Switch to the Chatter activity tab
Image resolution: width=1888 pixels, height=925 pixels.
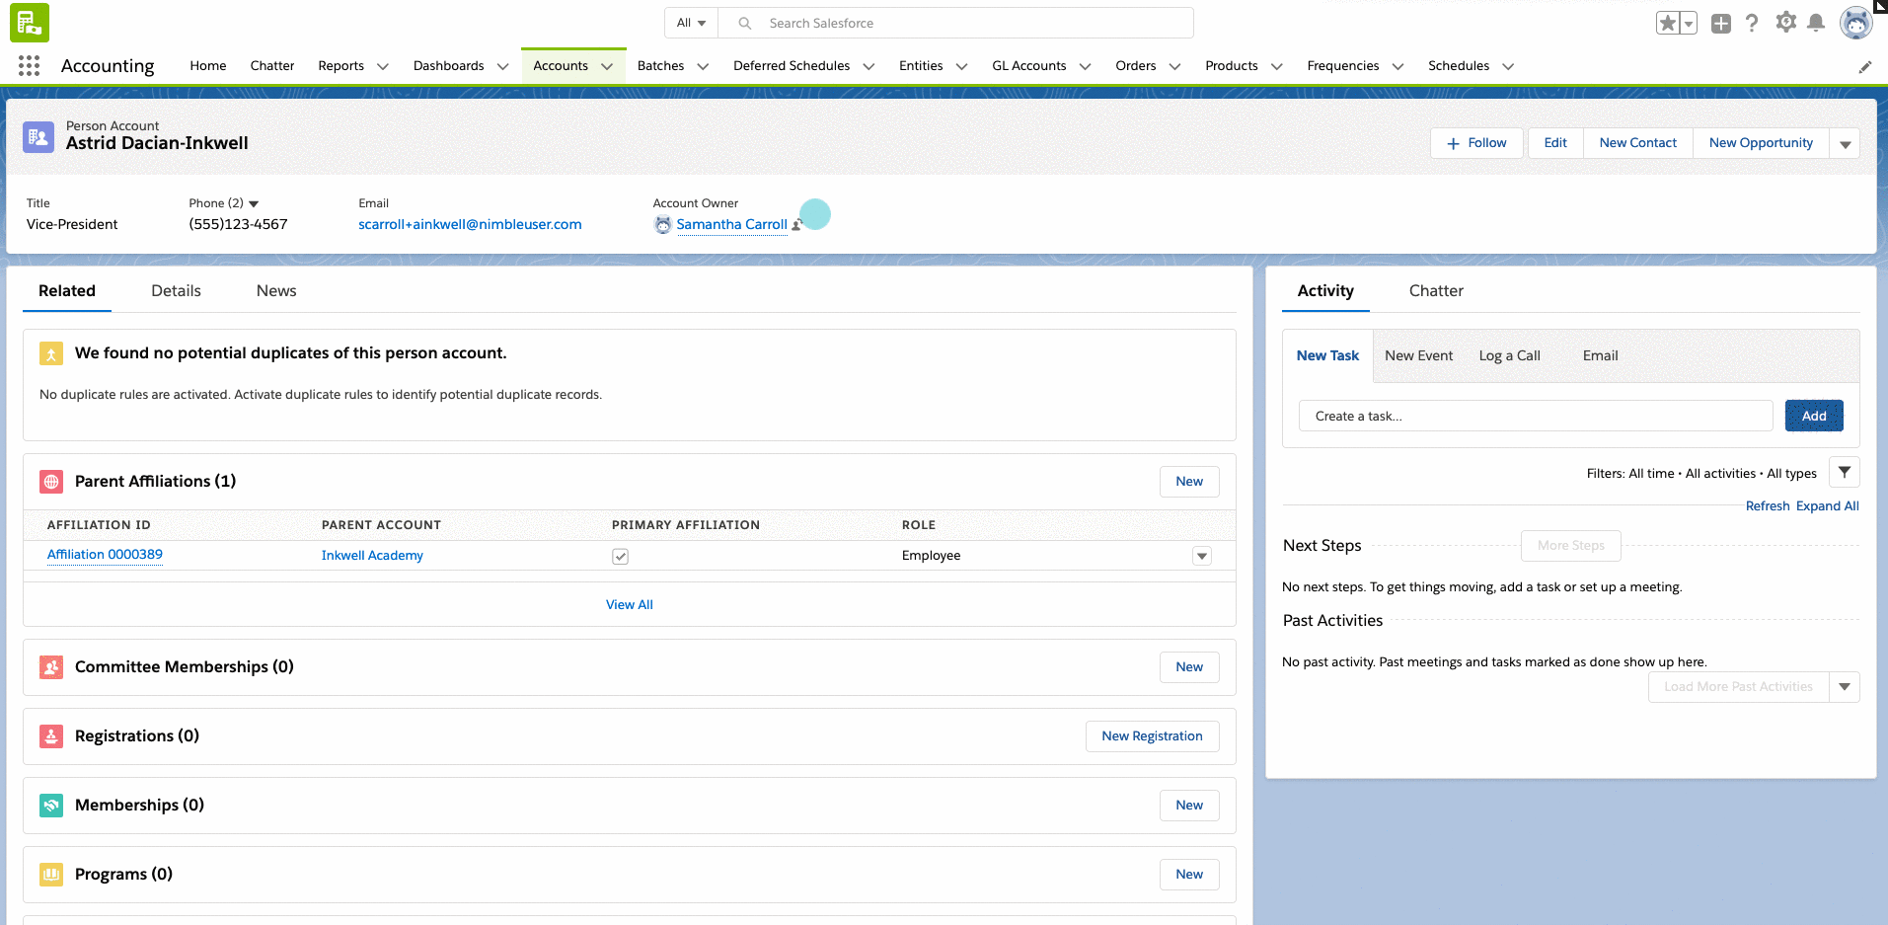1435,291
